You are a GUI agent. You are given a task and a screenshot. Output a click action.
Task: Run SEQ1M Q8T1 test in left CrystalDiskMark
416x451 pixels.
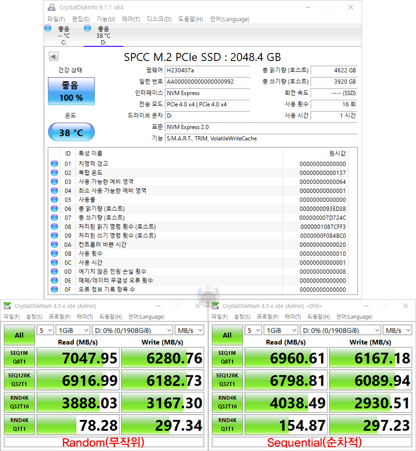pyautogui.click(x=19, y=357)
